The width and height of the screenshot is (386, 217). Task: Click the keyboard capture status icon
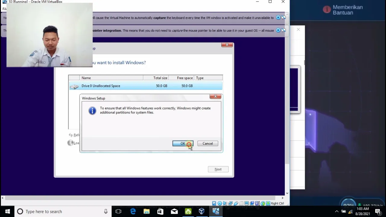pyautogui.click(x=268, y=203)
